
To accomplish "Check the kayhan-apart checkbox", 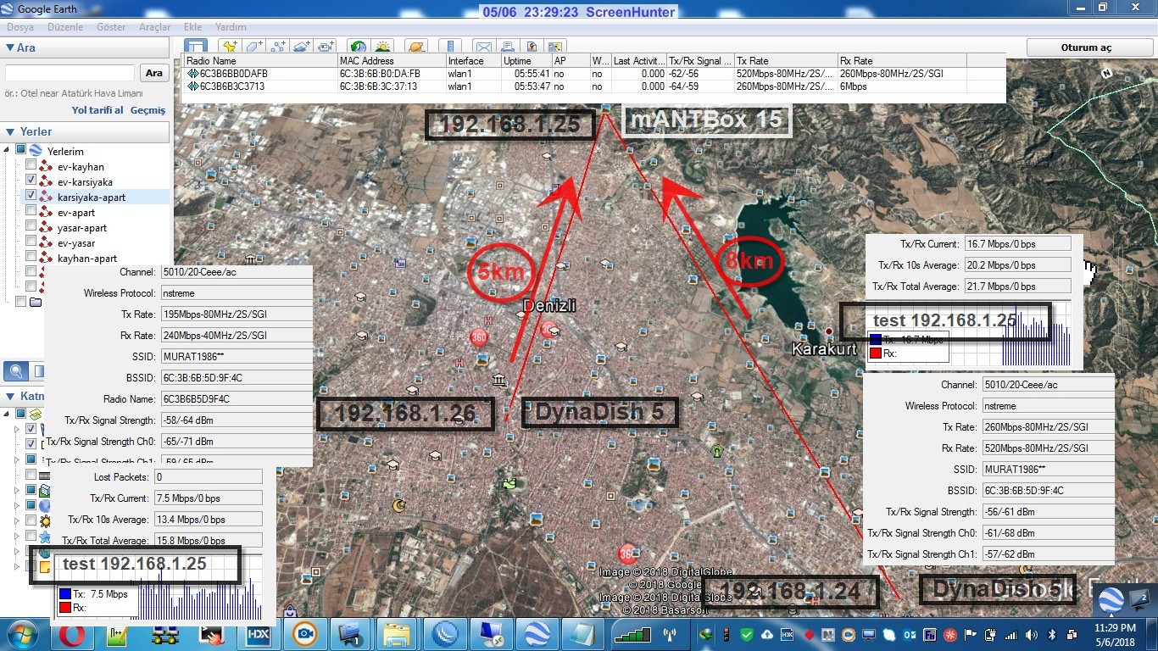I will pyautogui.click(x=31, y=258).
